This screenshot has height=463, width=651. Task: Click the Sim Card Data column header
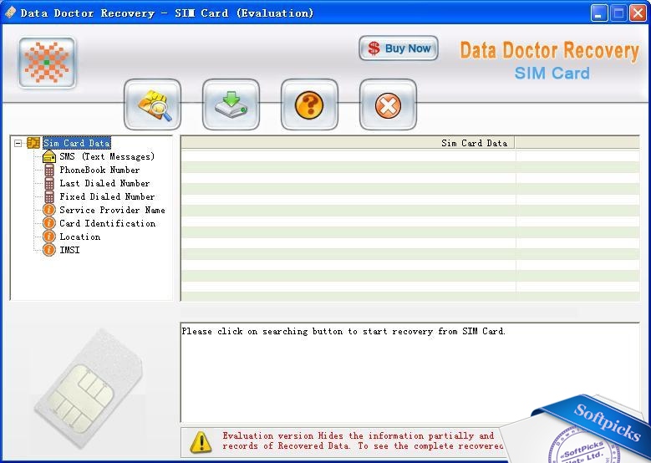[348, 143]
